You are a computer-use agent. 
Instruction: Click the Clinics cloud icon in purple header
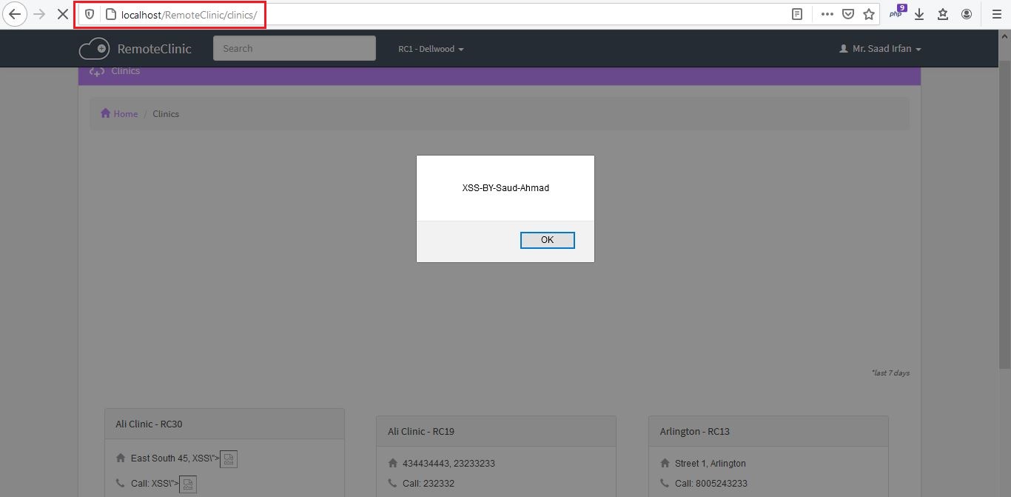[97, 71]
